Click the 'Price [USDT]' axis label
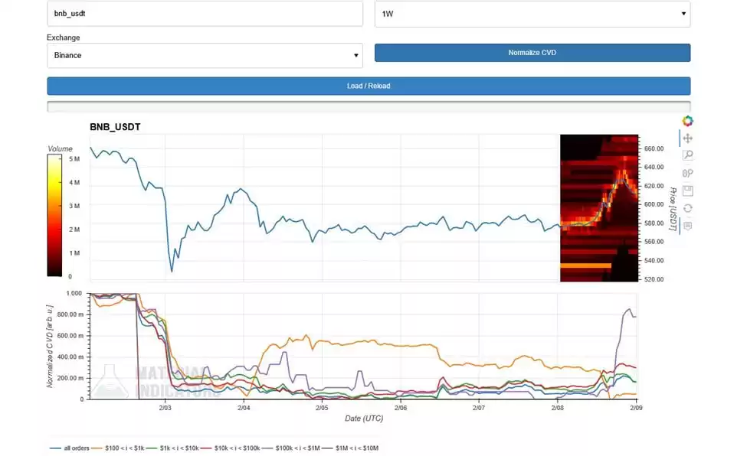The image size is (747, 456). coord(673,209)
